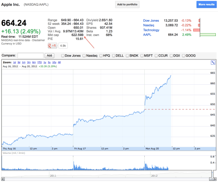Click the Fri Aug 17 axis label
The width and height of the screenshot is (218, 182).
point(80,149)
